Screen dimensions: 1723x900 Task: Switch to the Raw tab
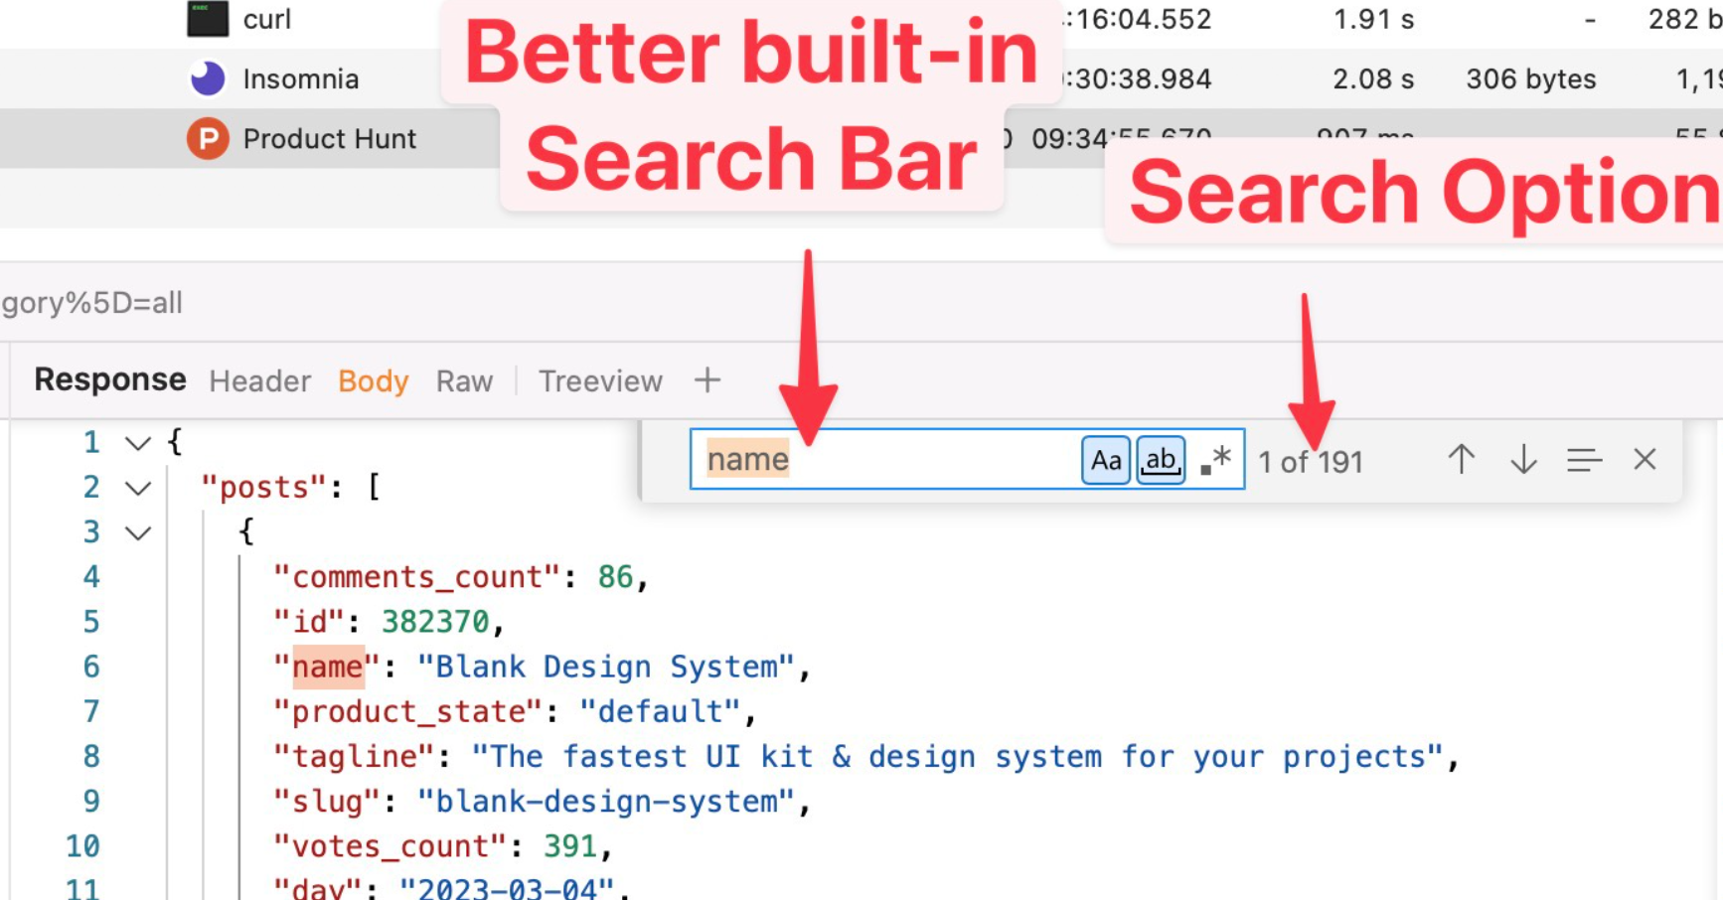tap(463, 380)
